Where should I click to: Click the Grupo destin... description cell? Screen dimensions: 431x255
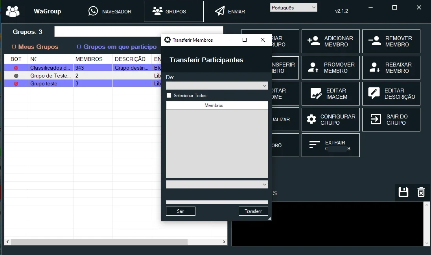click(x=132, y=68)
